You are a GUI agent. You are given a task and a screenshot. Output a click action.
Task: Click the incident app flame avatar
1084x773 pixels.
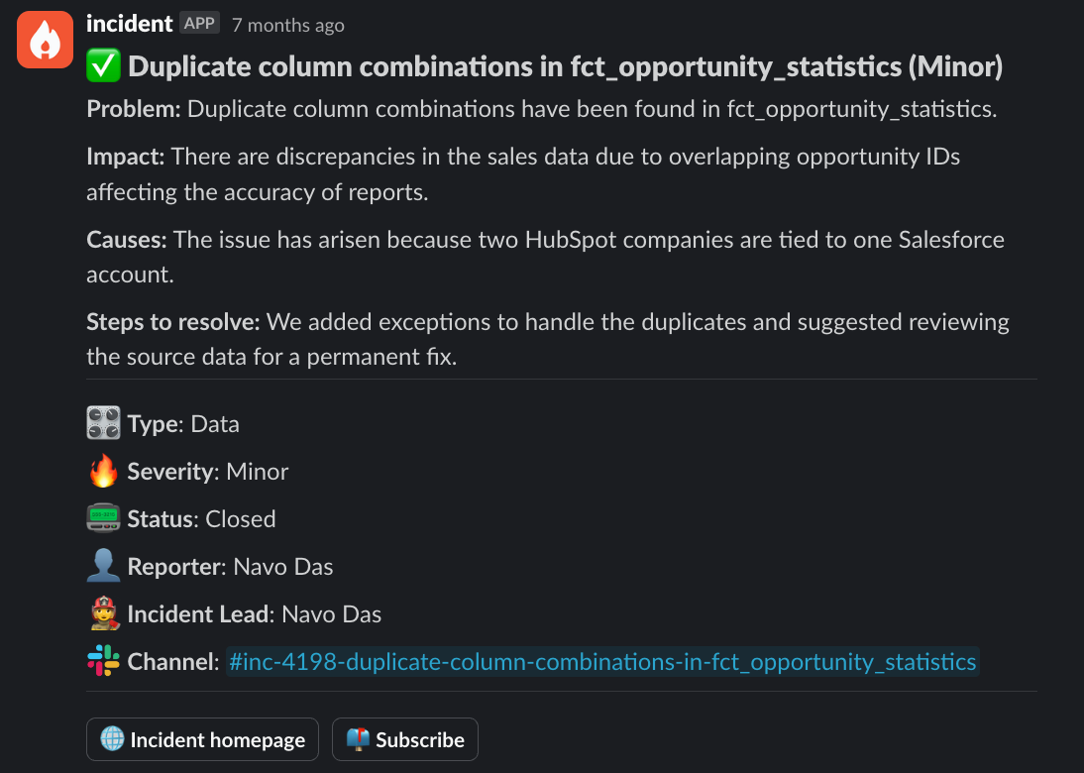tap(45, 40)
